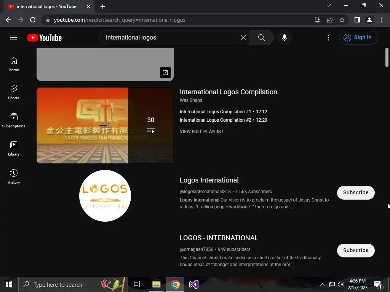This screenshot has width=390, height=292.
Task: Click the Chrome icon on the taskbar
Action: click(x=175, y=284)
